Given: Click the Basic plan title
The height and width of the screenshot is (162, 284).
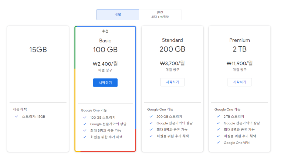Looking at the screenshot, I should [x=105, y=41].
